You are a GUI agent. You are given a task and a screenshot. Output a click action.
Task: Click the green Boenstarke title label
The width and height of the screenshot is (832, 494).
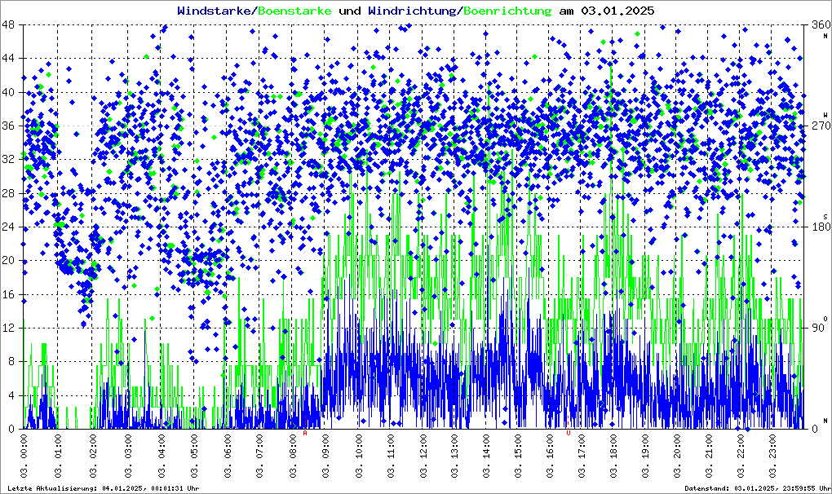[294, 11]
